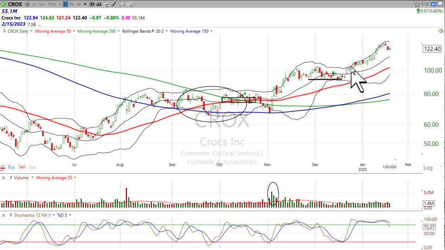This screenshot has width=445, height=250.
Task: Switch to the Weekly (W) time frame
Action: point(72,4)
